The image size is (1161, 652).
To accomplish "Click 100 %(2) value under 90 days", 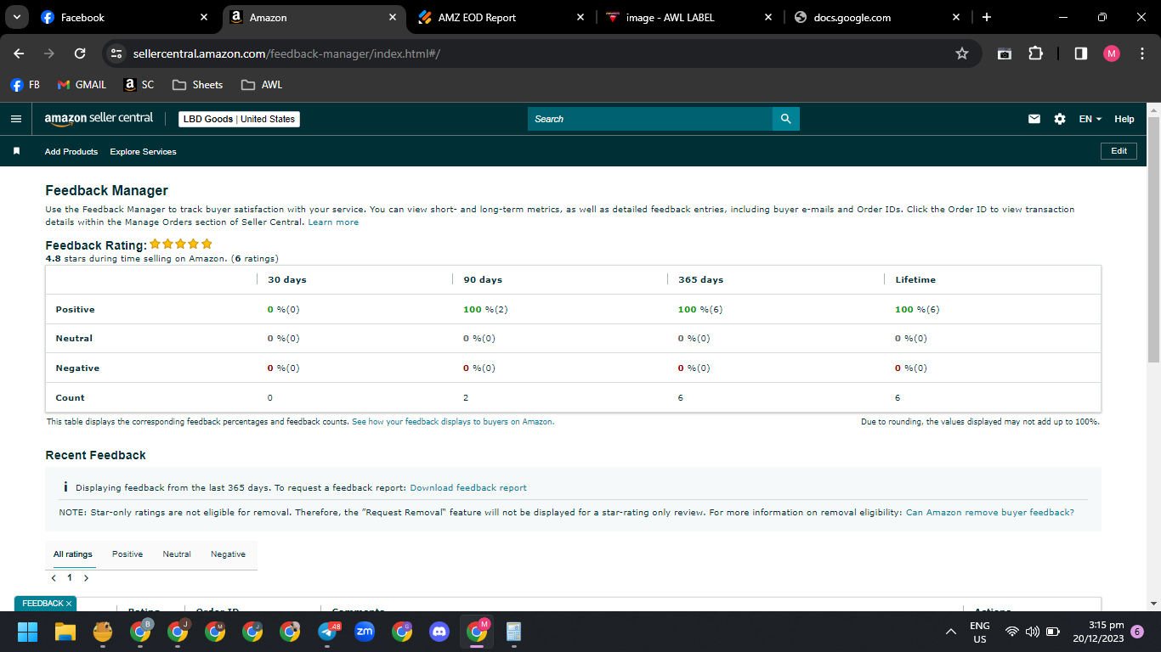I will [485, 310].
